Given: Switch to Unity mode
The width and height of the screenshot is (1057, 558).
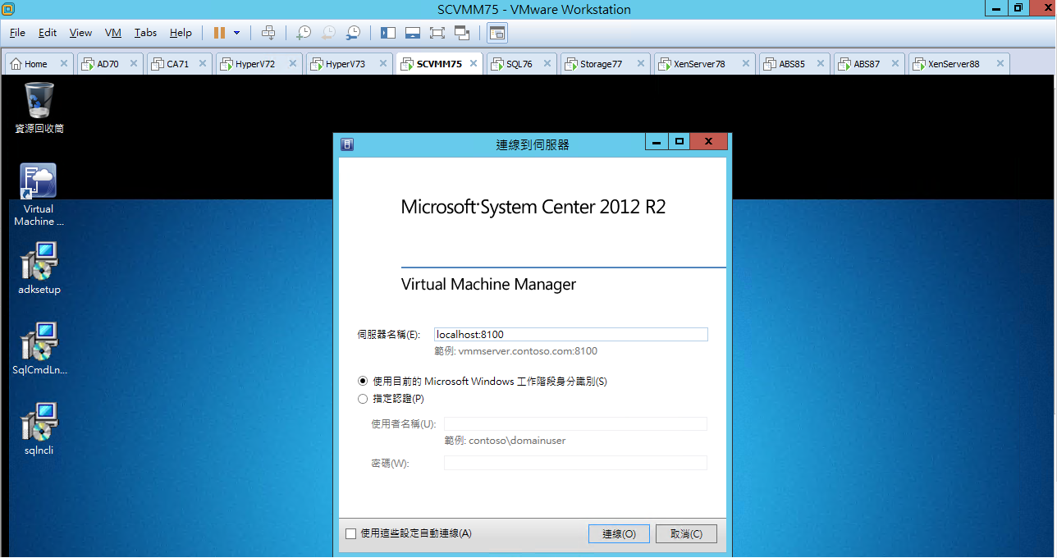Looking at the screenshot, I should [x=461, y=33].
